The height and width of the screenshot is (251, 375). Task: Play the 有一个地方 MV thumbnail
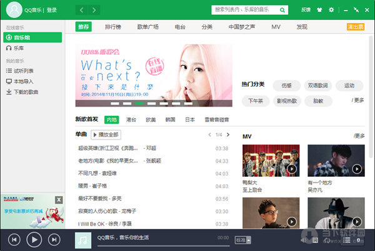coord(336,161)
